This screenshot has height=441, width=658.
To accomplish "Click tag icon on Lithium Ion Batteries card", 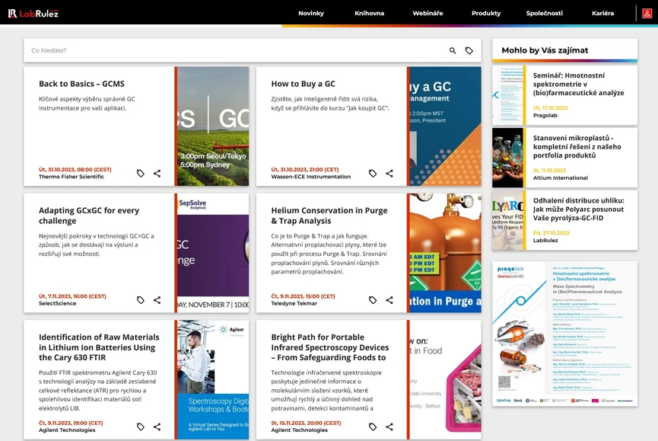I will tap(141, 427).
